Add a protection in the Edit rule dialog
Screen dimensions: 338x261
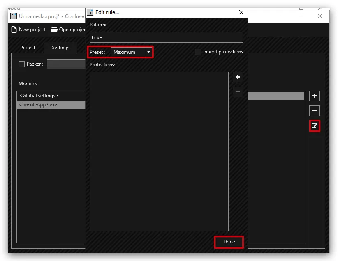click(x=238, y=77)
